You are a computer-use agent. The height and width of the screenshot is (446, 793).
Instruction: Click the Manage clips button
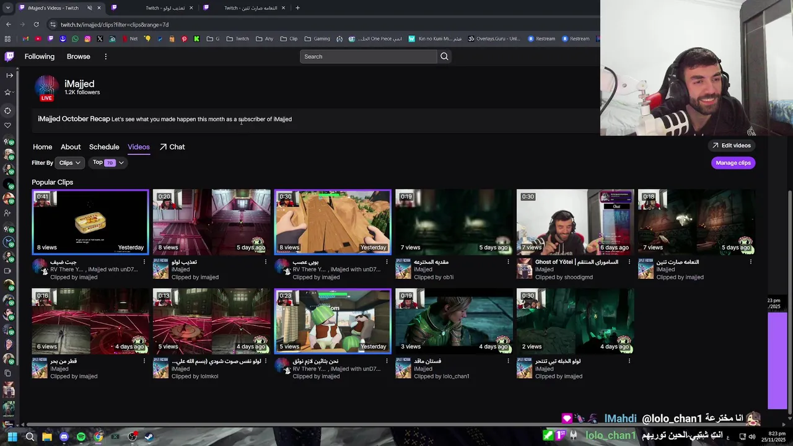733,163
